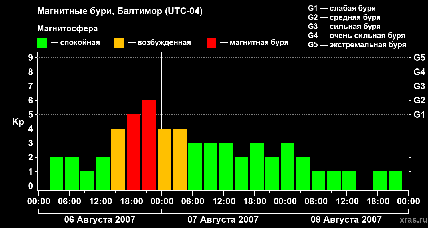Select the "07 Августа 2007" date label

click(223, 219)
